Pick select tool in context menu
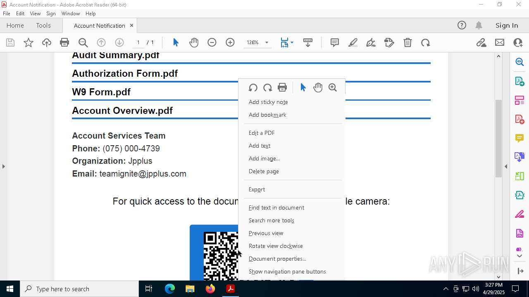 303,87
